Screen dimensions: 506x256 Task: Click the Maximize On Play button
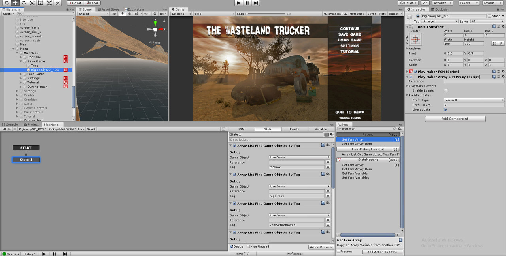point(335,14)
